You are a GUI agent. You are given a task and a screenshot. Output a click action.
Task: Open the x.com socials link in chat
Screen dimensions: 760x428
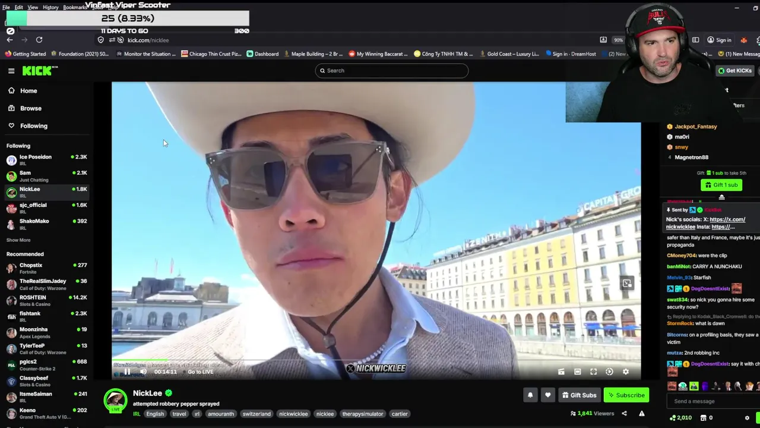pos(727,219)
